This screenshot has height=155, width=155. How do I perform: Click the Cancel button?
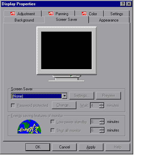pyautogui.click(x=64, y=147)
